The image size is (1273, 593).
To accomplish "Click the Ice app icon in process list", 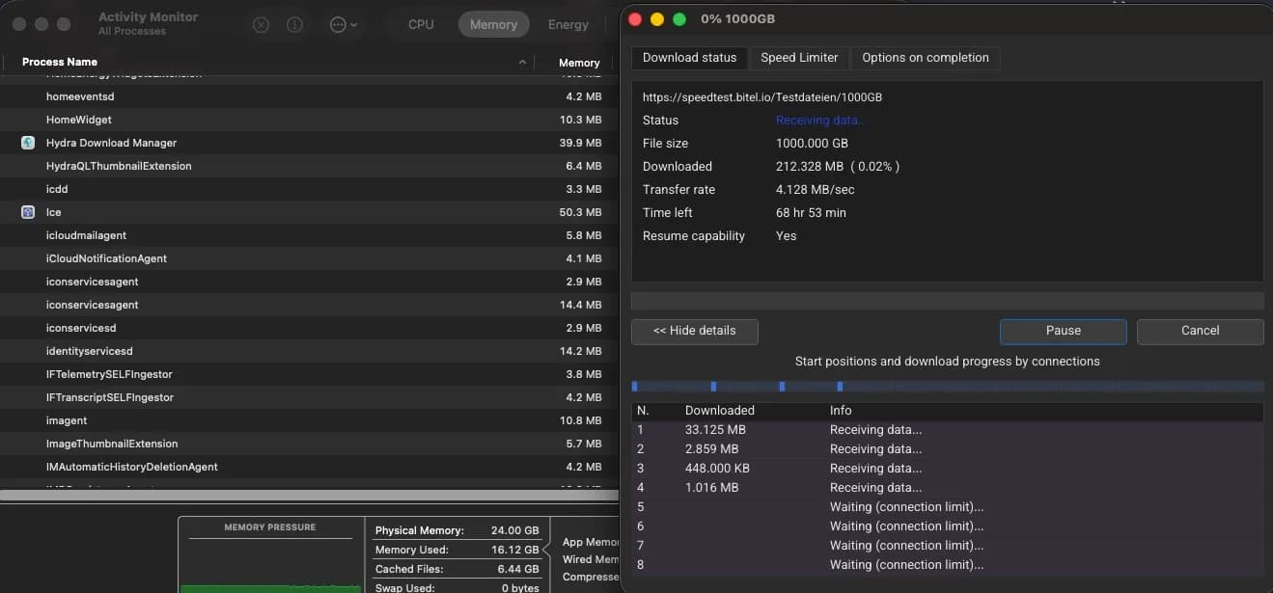I will (28, 212).
